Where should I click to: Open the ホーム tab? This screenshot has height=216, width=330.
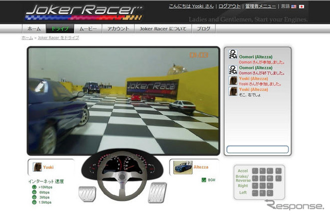[34, 28]
